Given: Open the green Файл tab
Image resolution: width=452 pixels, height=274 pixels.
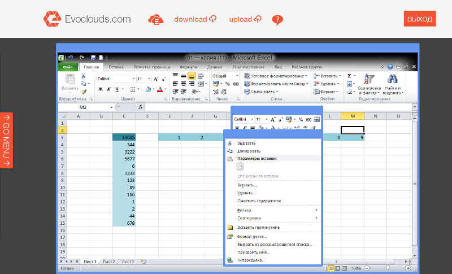Looking at the screenshot, I should point(68,67).
